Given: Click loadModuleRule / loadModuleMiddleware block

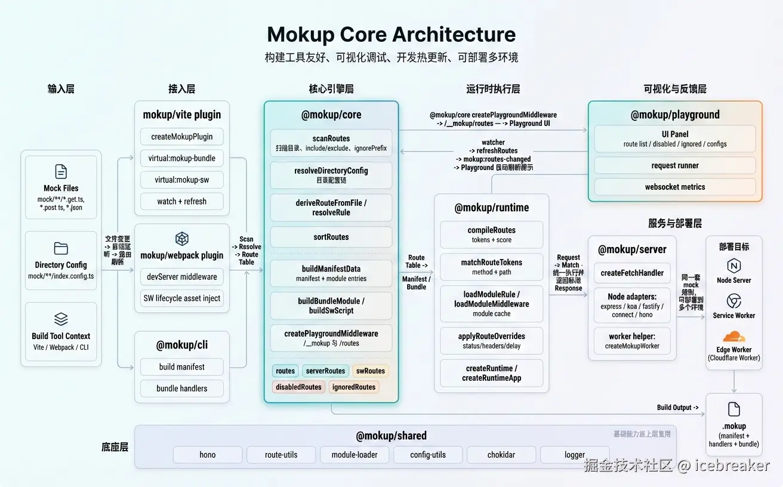Looking at the screenshot, I should point(492,303).
